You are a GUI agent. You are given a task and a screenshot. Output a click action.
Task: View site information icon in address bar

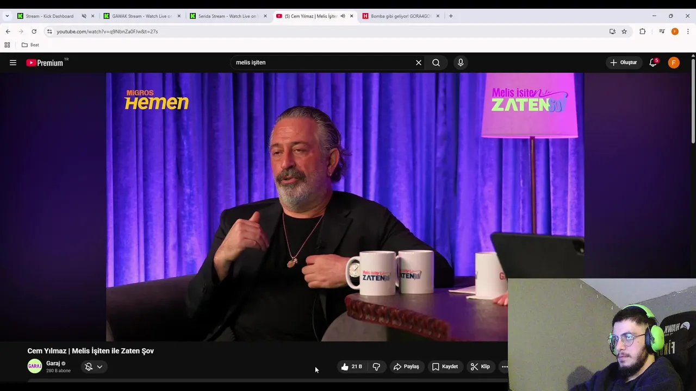pos(49,31)
